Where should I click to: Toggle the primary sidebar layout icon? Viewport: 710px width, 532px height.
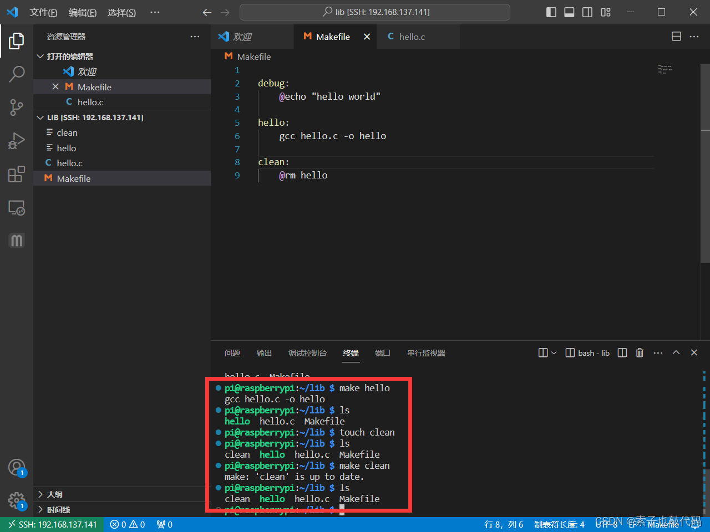coord(551,12)
